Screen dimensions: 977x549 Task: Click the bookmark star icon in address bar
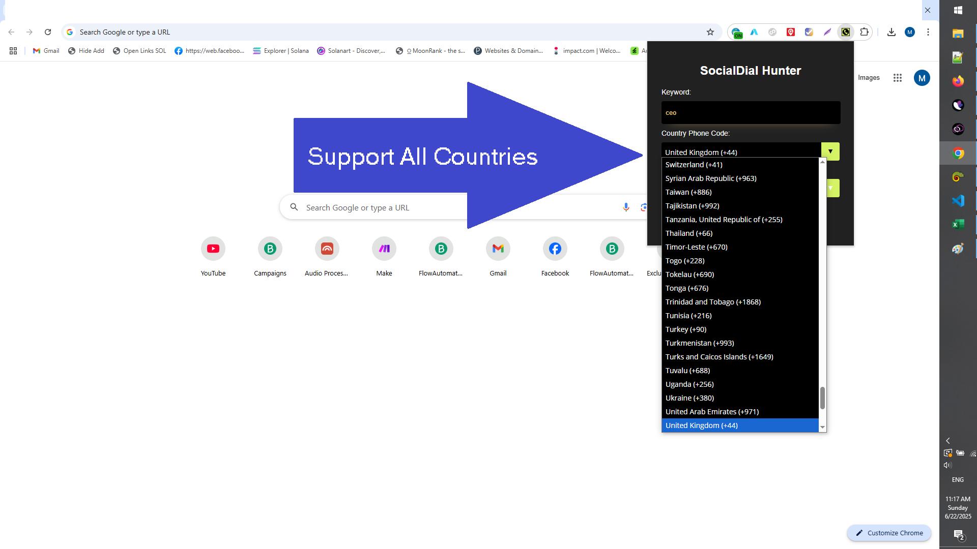tap(710, 32)
